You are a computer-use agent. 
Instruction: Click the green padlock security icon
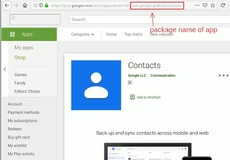tap(47, 5)
